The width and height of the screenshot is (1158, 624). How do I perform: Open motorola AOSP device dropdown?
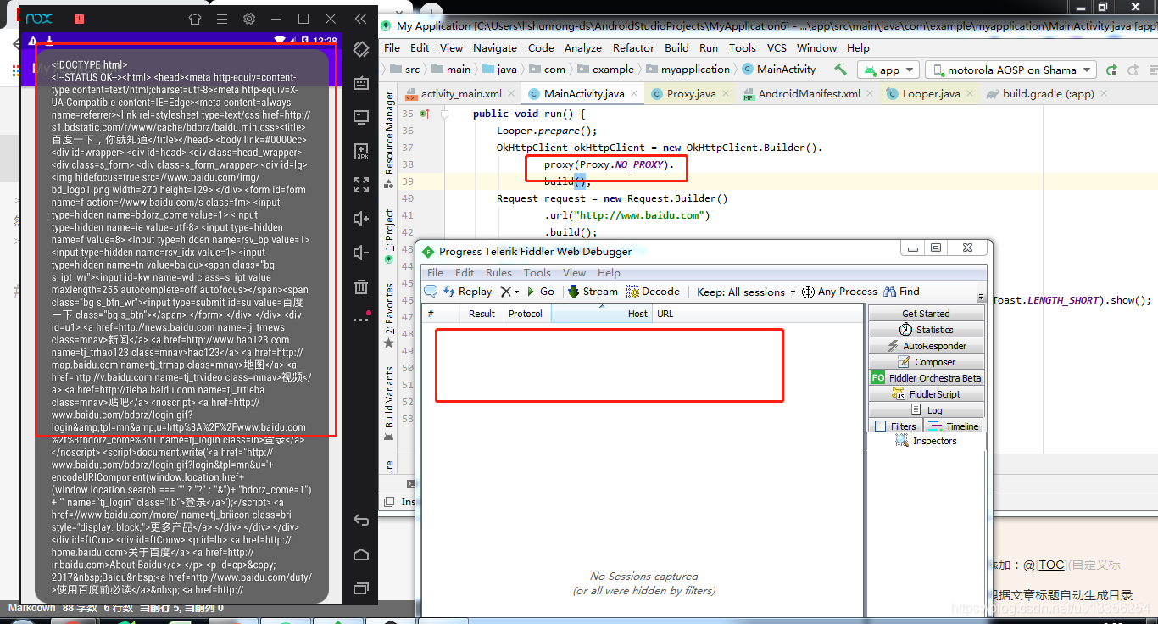pyautogui.click(x=1010, y=70)
